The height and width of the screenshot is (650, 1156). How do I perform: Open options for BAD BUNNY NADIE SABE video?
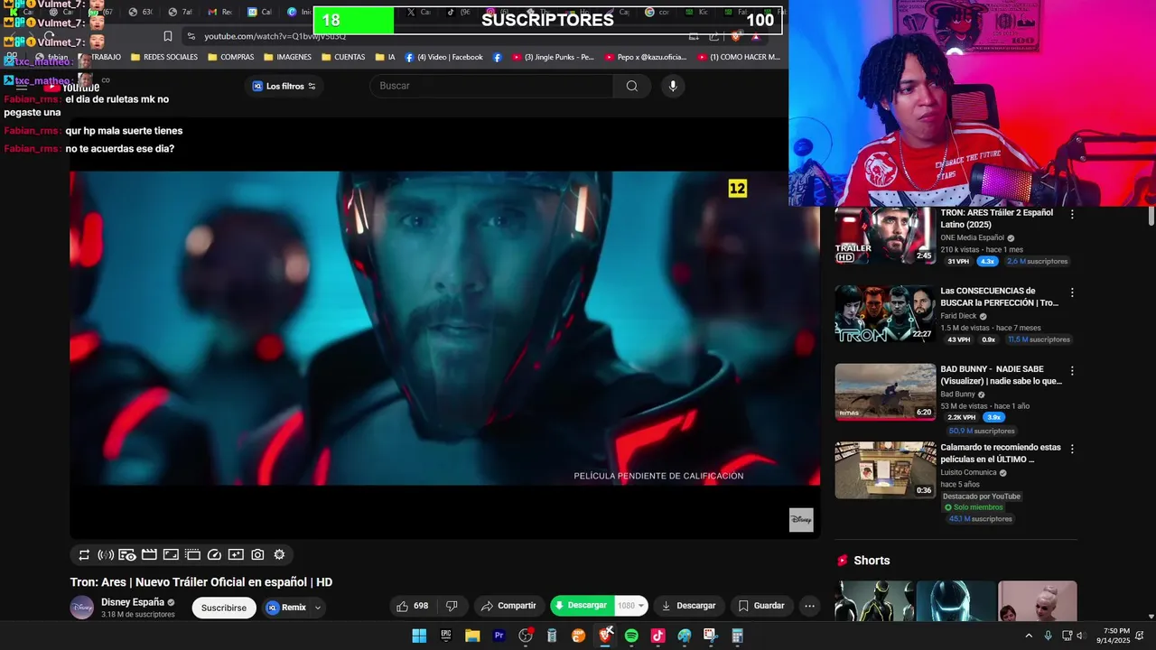[1072, 371]
